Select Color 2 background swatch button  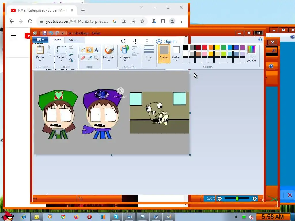[176, 54]
